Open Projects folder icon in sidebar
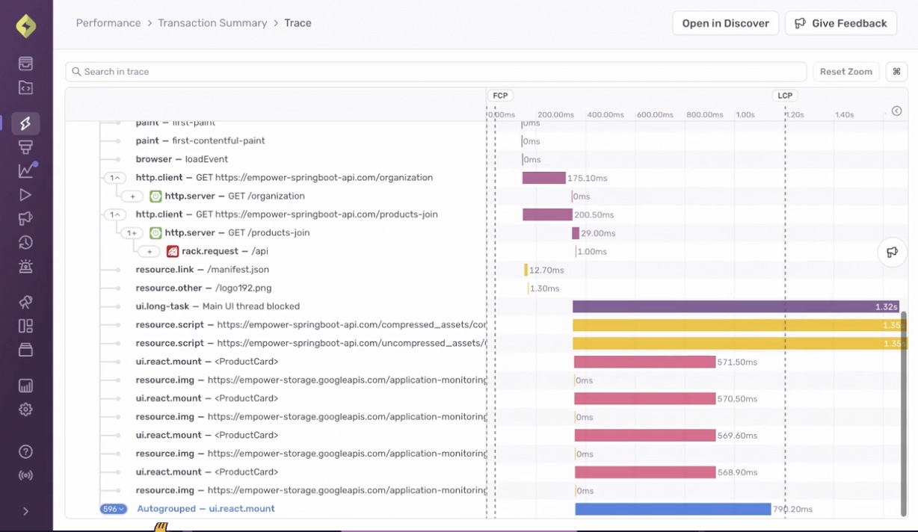This screenshot has width=918, height=532. [x=25, y=88]
